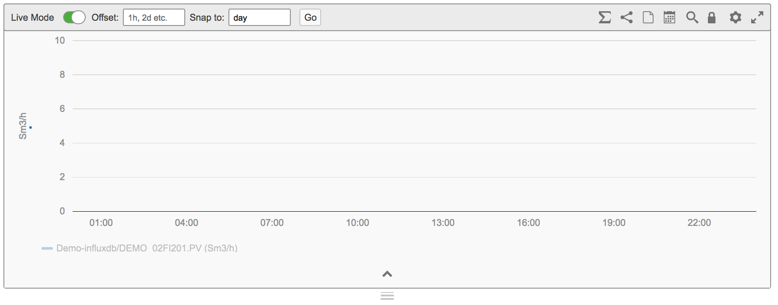The height and width of the screenshot is (305, 778).
Task: Expand chart to fullscreen with arrows icon
Action: click(757, 17)
